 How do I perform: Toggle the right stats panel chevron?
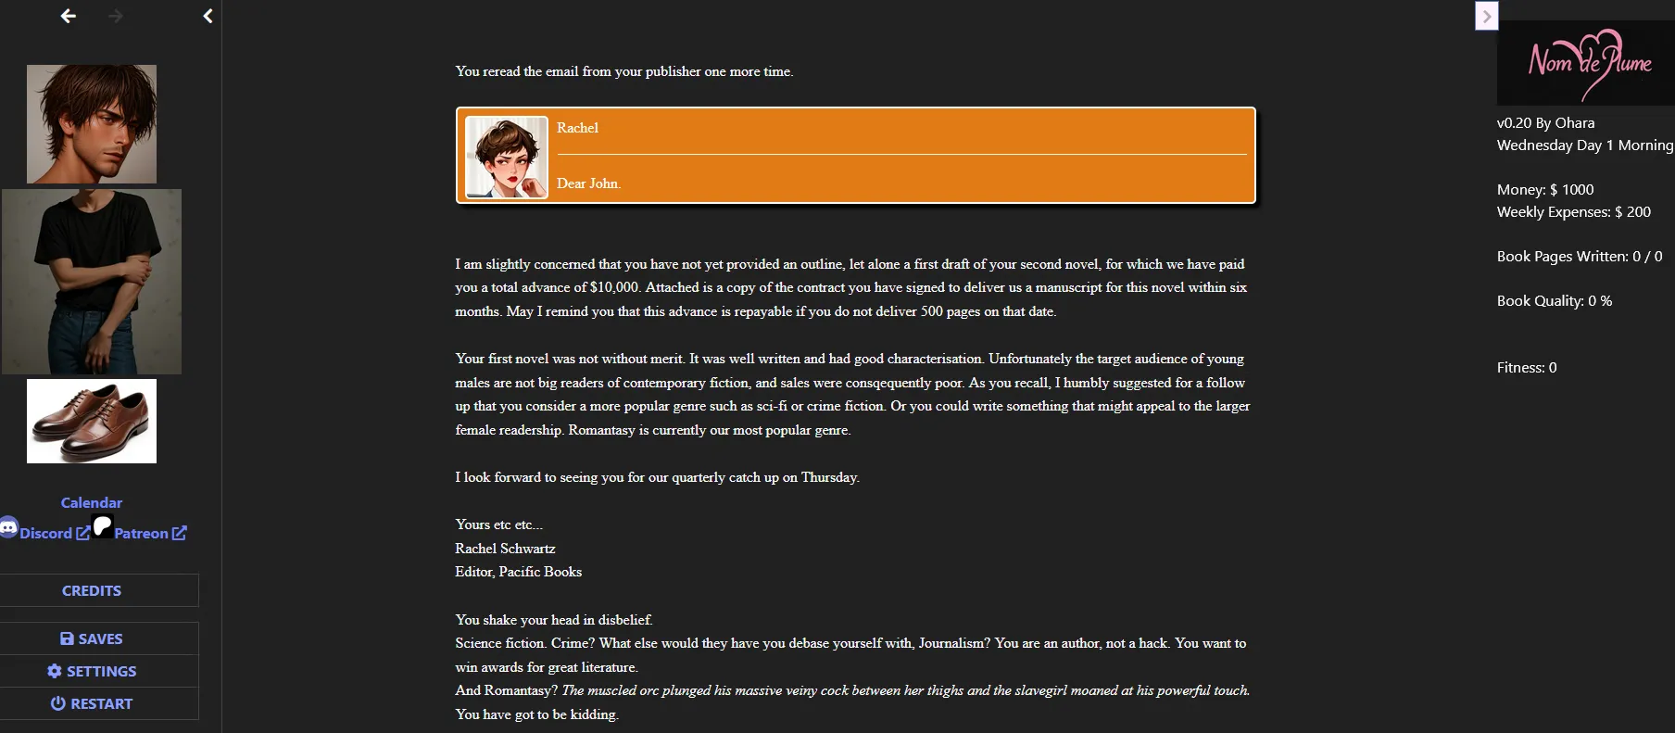pyautogui.click(x=1486, y=16)
